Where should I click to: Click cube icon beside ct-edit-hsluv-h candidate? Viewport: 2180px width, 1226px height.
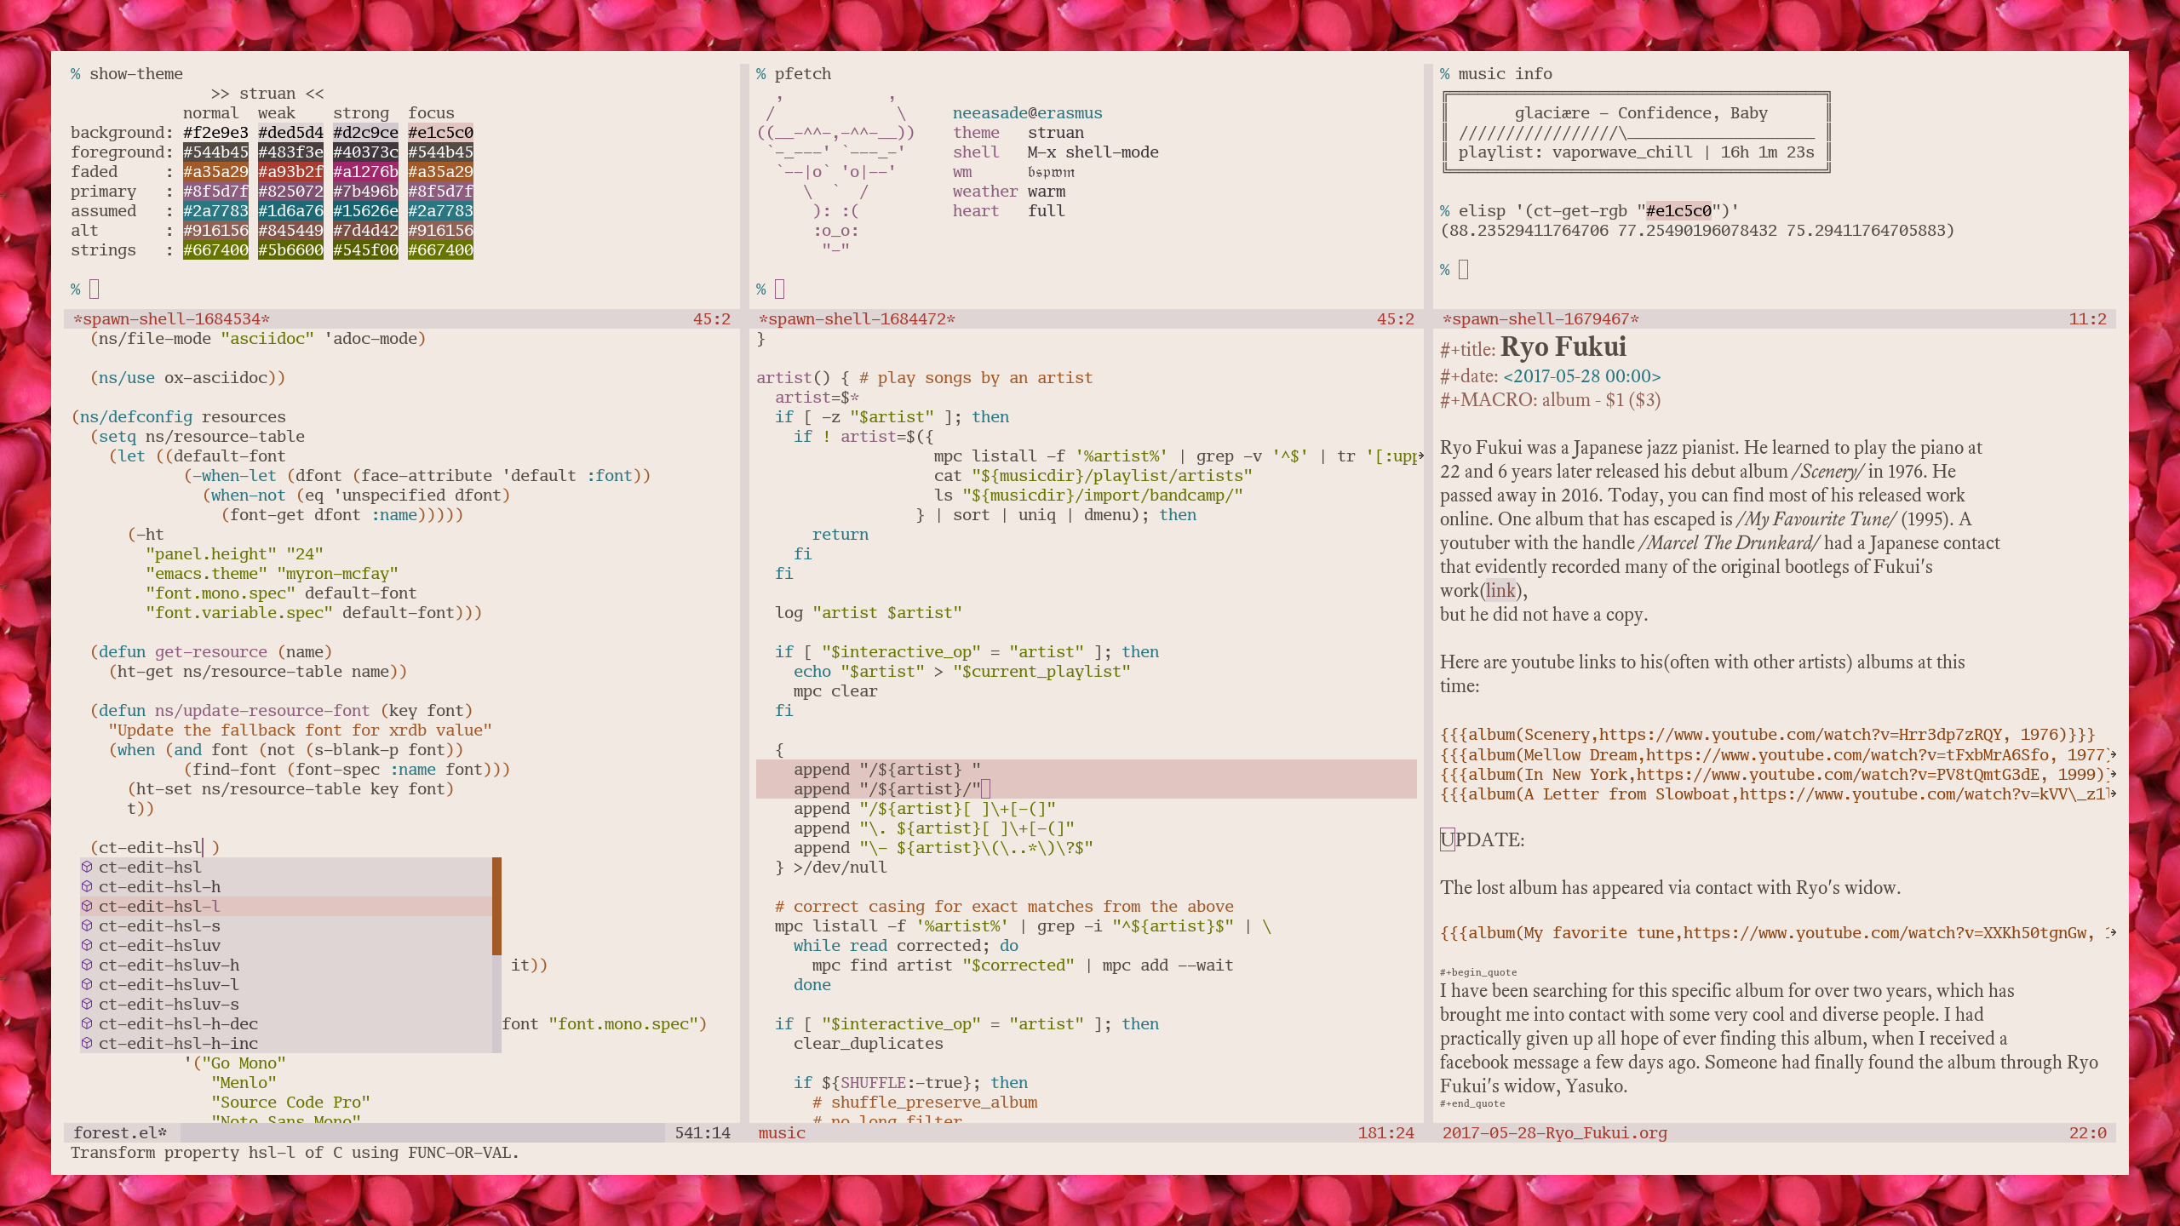87,965
